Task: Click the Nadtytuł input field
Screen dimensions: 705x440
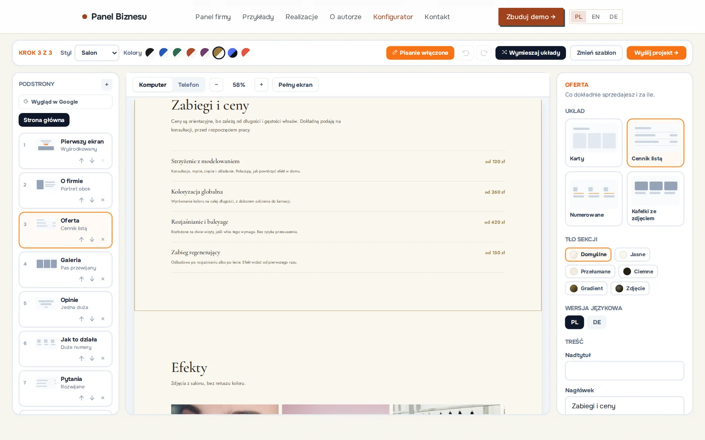Action: [624, 371]
